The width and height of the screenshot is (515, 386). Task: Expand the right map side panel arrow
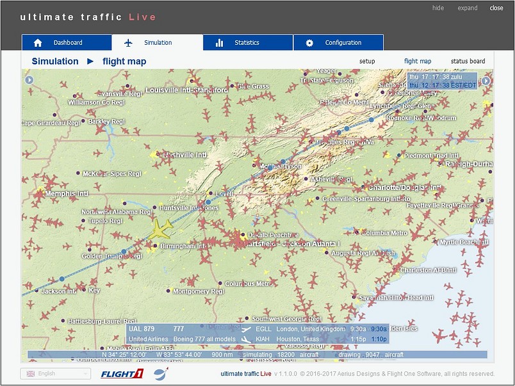(x=486, y=81)
